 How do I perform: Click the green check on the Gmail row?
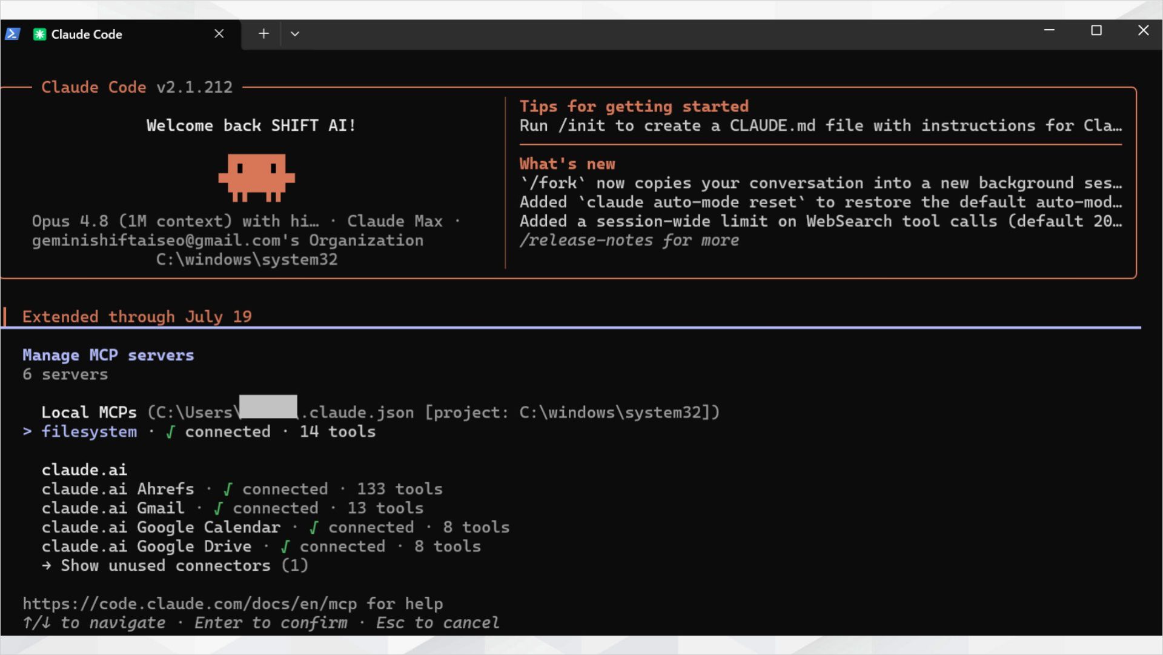(x=219, y=509)
